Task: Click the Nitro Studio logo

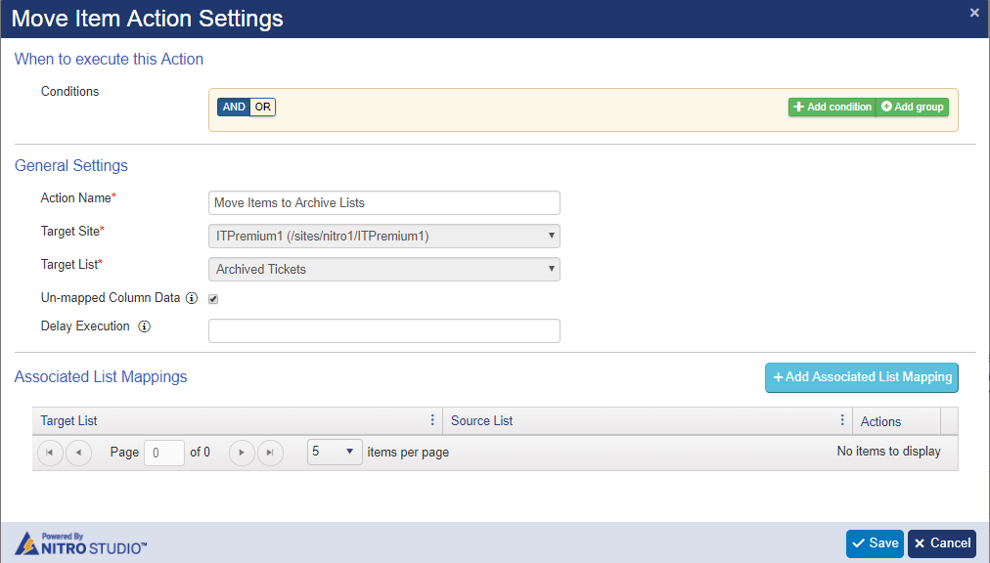Action: tap(81, 543)
